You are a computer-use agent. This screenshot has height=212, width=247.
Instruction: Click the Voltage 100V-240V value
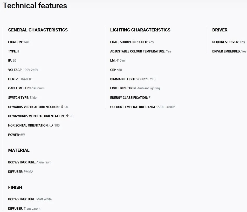coord(31,70)
